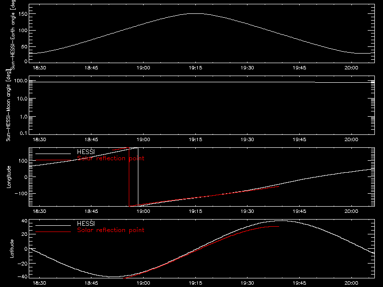This screenshot has height=287, width=383.
Task: Click the -40 tick on Latitude plot
Action: (23, 276)
